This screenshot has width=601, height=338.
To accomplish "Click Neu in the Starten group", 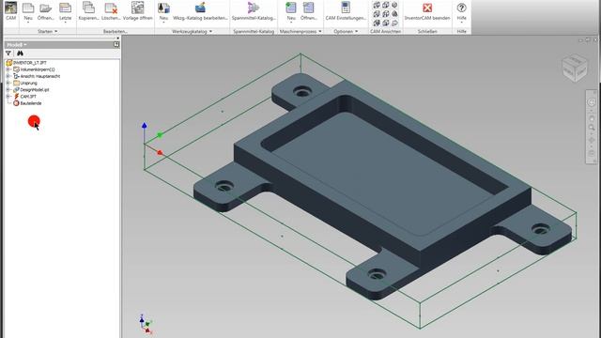I will (28, 11).
